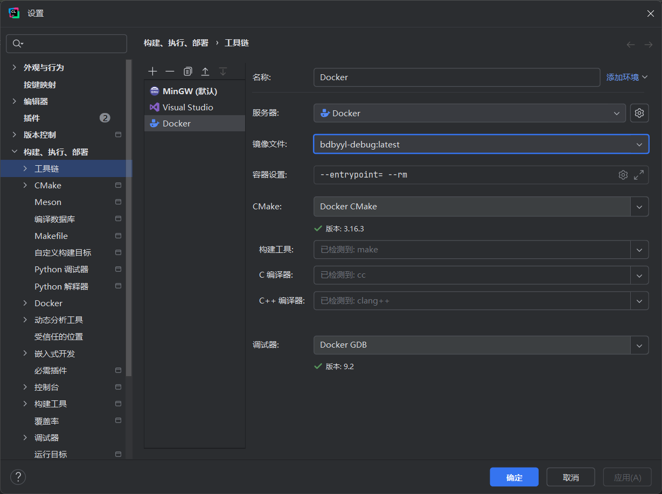Click the plus icon to add toolchain
The width and height of the screenshot is (662, 494).
tap(152, 72)
